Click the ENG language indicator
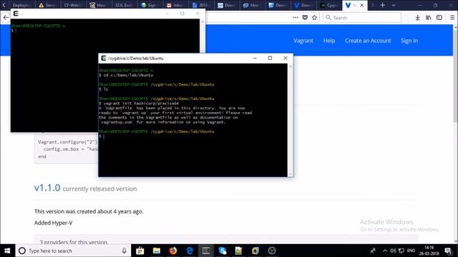Viewport: 458px width, 257px height. coord(411,251)
